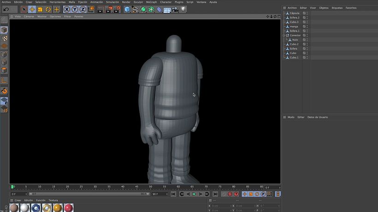
Task: Enable Axis mode L-shaped icon
Action: click(4, 80)
